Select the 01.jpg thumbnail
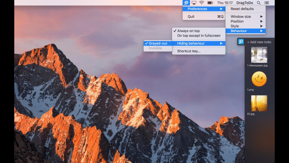Image resolution: width=289 pixels, height=163 pixels. coord(259,103)
